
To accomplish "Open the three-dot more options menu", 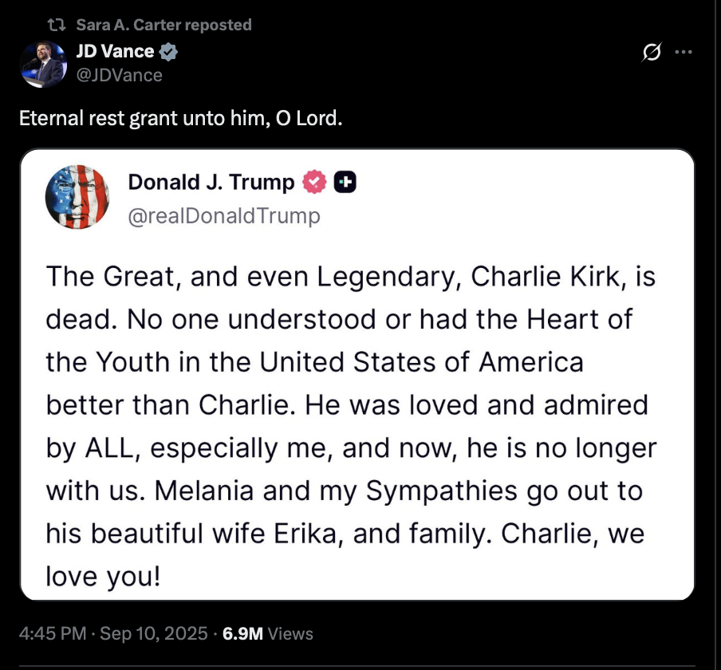I will click(683, 53).
